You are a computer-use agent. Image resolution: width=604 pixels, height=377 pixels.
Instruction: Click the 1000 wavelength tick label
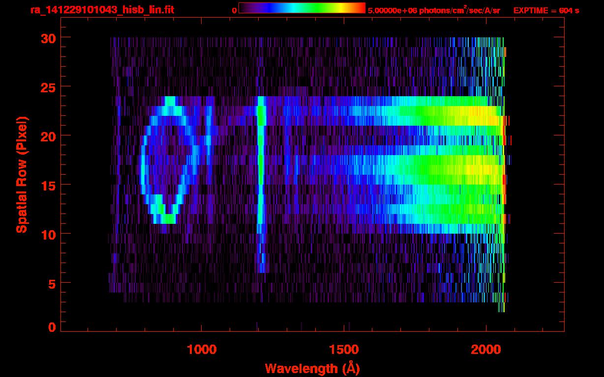[x=202, y=350]
